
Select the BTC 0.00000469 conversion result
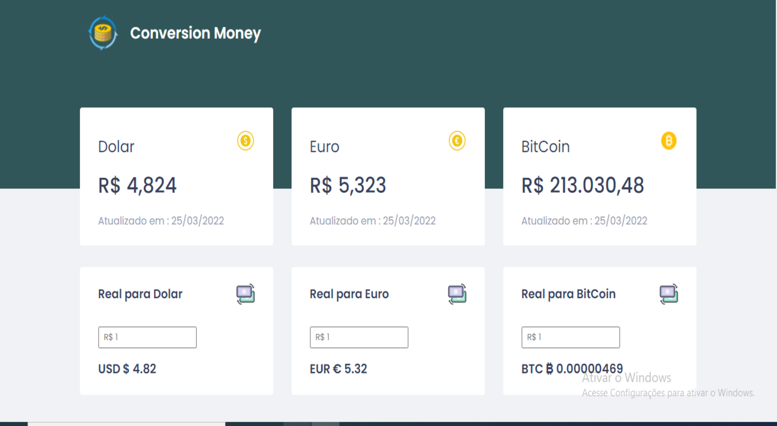(571, 368)
